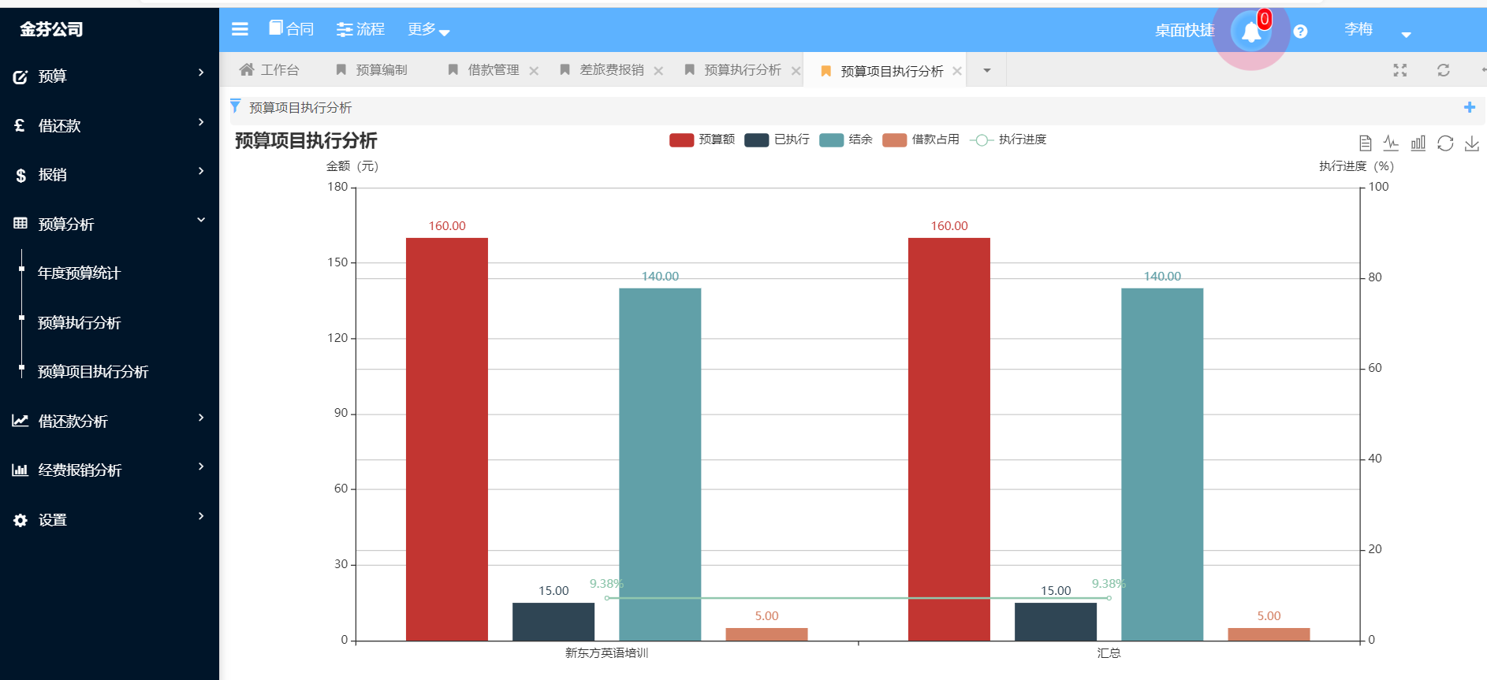
Task: Expand the 借还款分析 sidebar menu
Action: tap(110, 421)
